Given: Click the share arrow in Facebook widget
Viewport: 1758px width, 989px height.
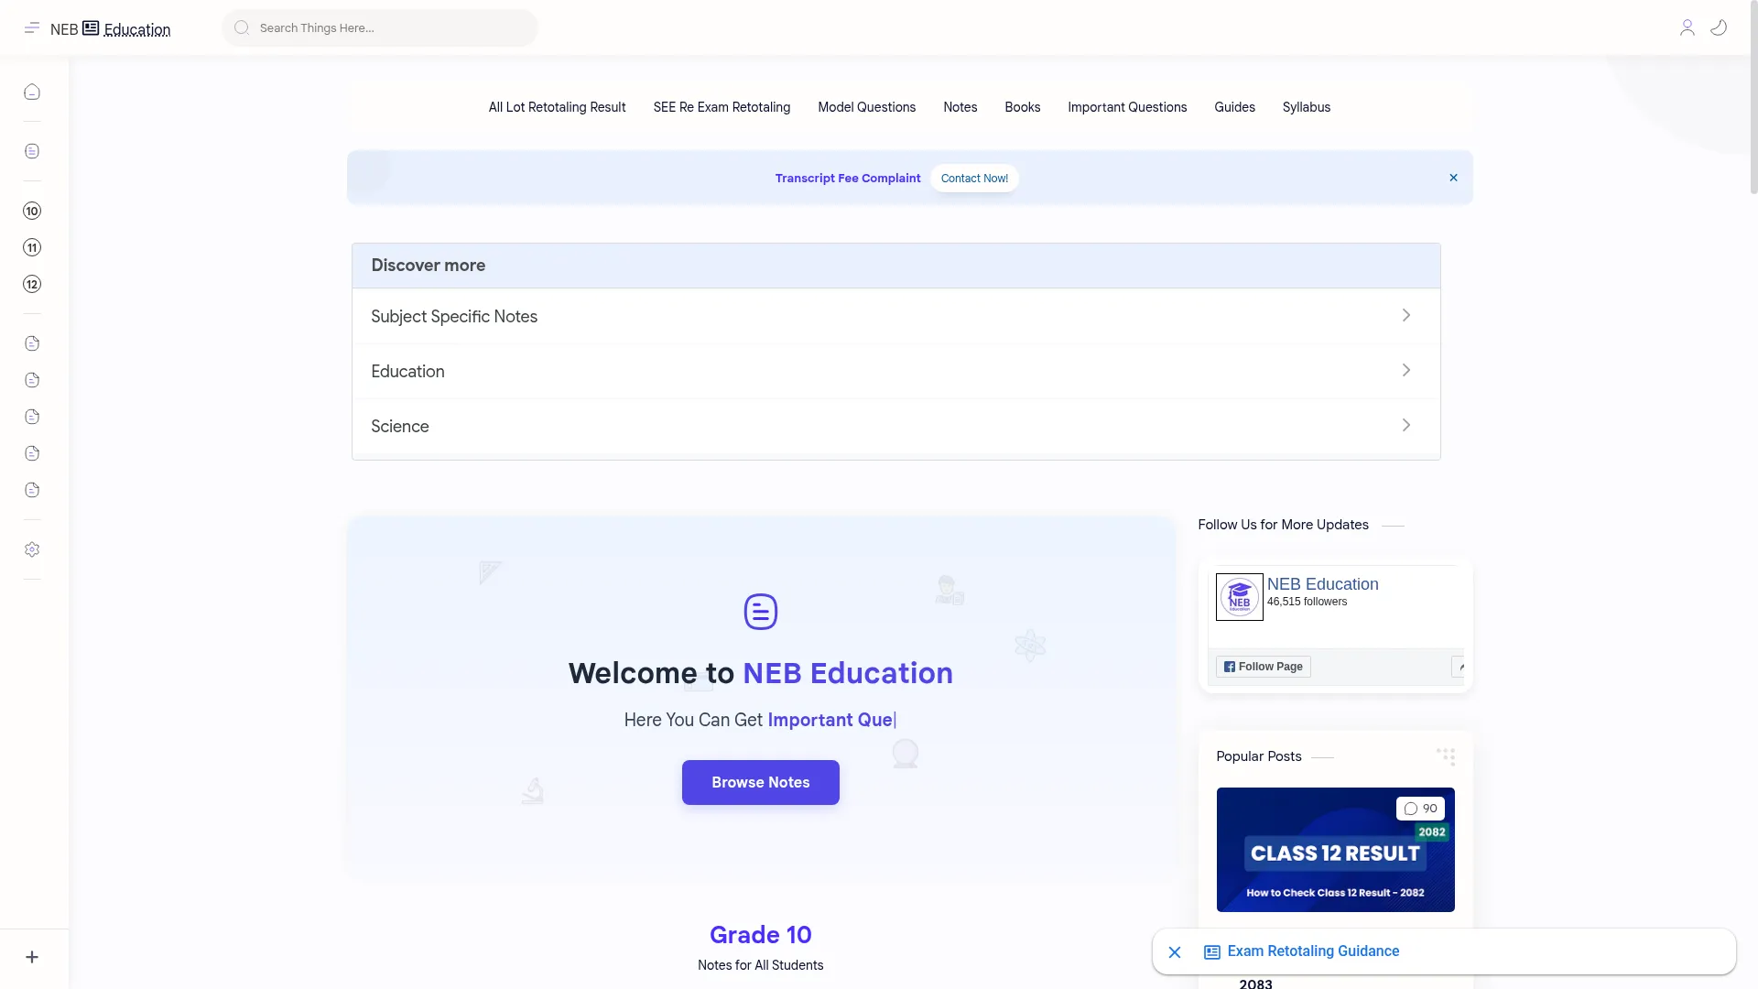Looking at the screenshot, I should [x=1460, y=667].
